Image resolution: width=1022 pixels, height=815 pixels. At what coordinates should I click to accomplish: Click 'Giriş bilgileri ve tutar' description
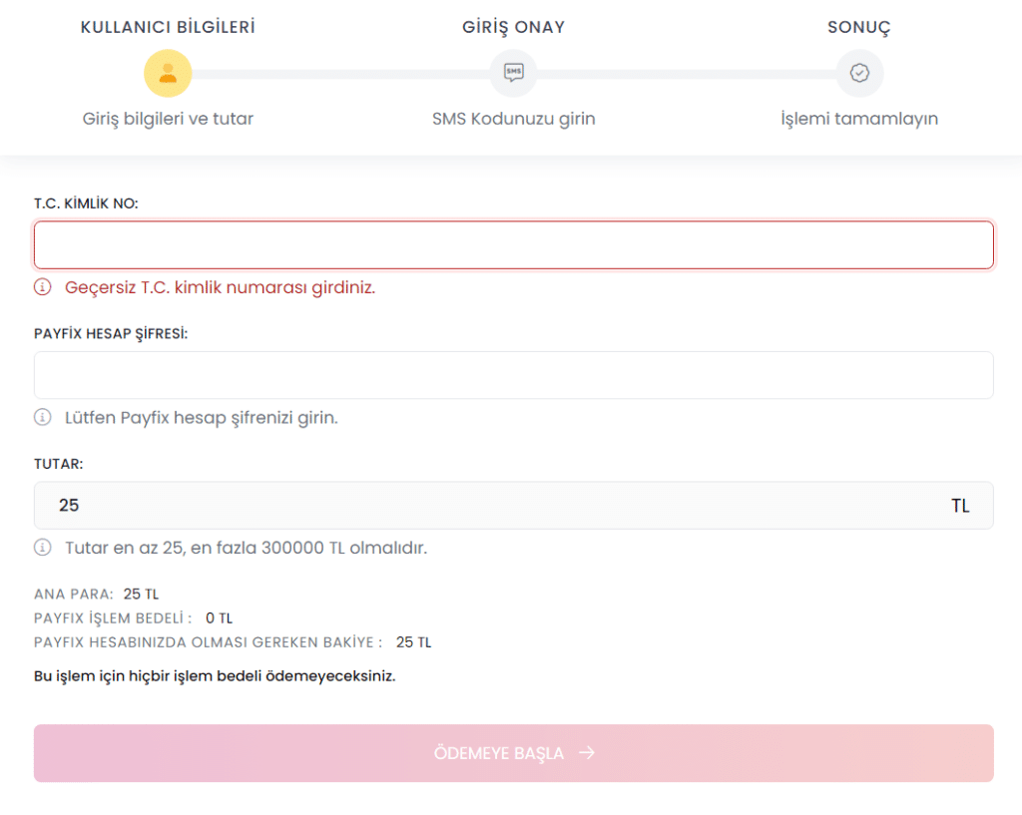168,119
